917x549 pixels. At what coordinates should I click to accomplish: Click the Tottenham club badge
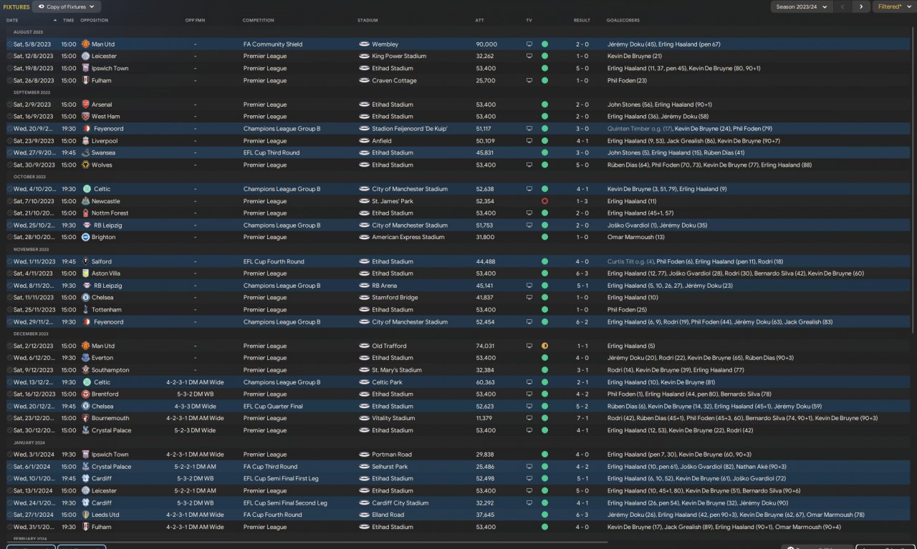(x=85, y=310)
